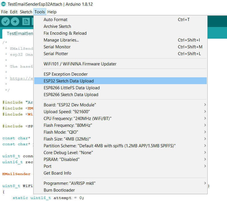This screenshot has height=201, width=227.
Task: Expand Core Debug Level: "None" submenu
Action: (x=120, y=153)
